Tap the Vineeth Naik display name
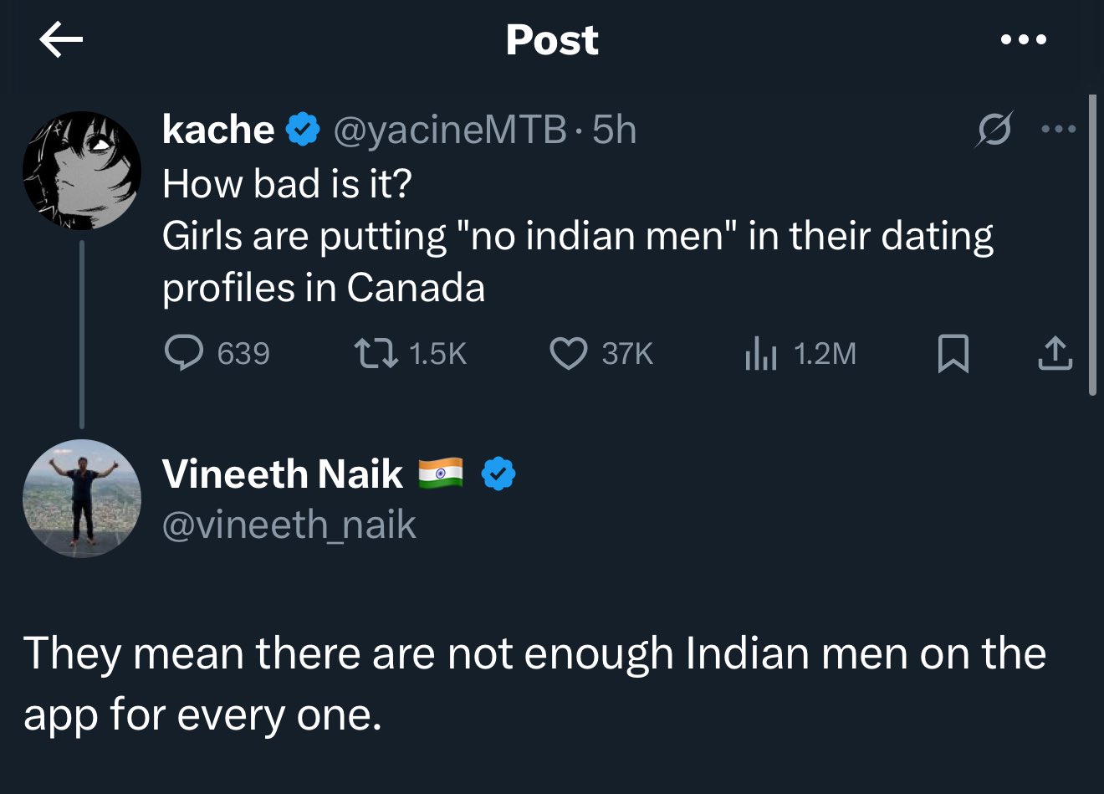 tap(283, 474)
